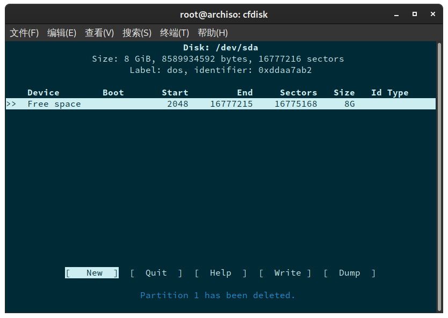
Task: Open the 终端(T) menu
Action: (x=174, y=33)
